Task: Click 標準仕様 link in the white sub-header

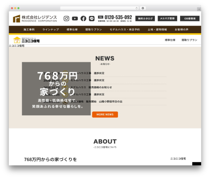Action: [170, 40]
